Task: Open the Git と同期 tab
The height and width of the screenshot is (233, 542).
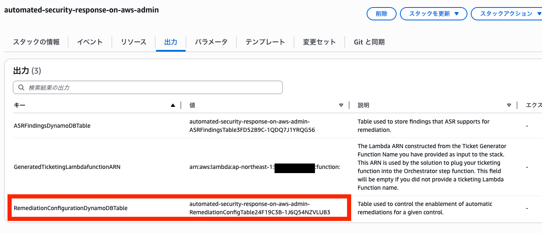Action: (x=369, y=42)
